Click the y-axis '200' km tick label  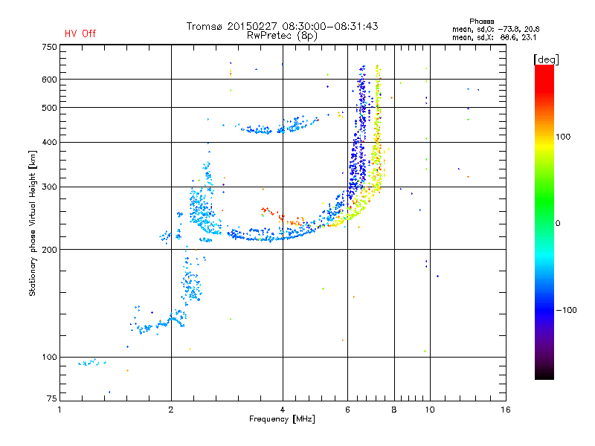[x=49, y=250]
